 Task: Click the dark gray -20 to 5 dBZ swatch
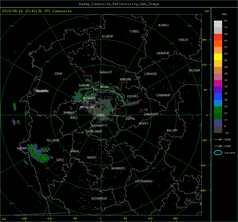coord(218,130)
